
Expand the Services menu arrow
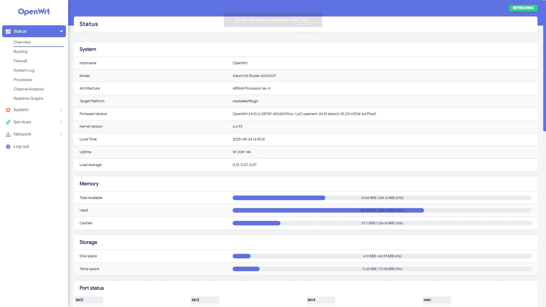pos(61,122)
